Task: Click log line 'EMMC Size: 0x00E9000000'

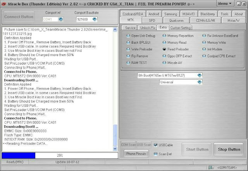Action: pyautogui.click(x=25, y=131)
